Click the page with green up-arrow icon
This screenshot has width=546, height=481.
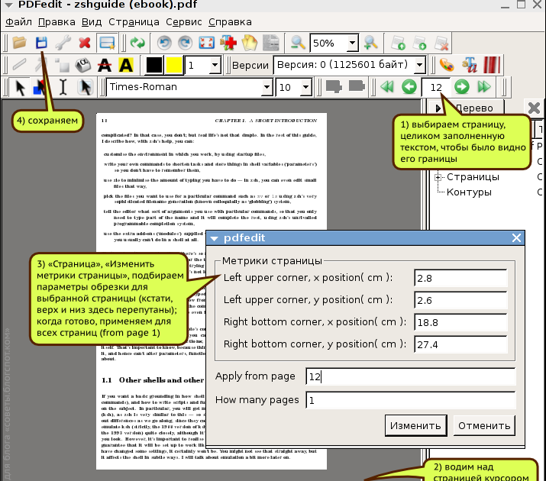[x=399, y=43]
